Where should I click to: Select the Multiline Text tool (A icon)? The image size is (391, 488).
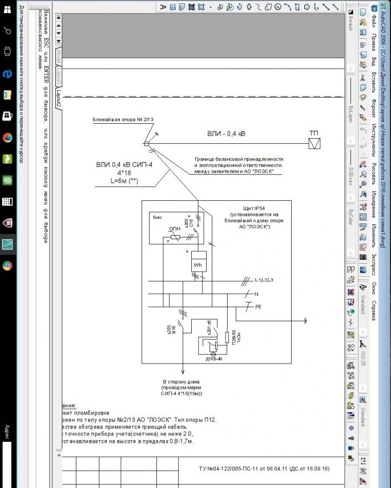click(163, 6)
